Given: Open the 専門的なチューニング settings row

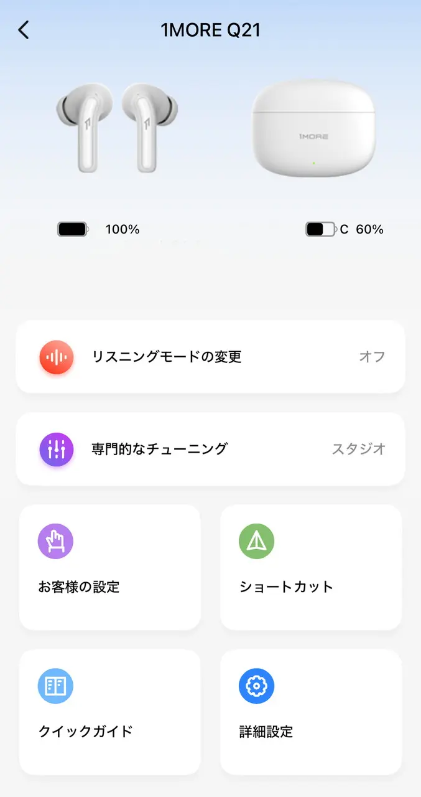Looking at the screenshot, I should (210, 450).
